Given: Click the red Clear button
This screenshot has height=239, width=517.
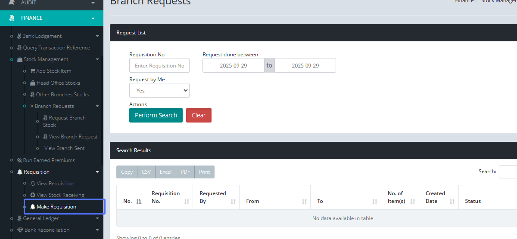Looking at the screenshot, I should (199, 115).
